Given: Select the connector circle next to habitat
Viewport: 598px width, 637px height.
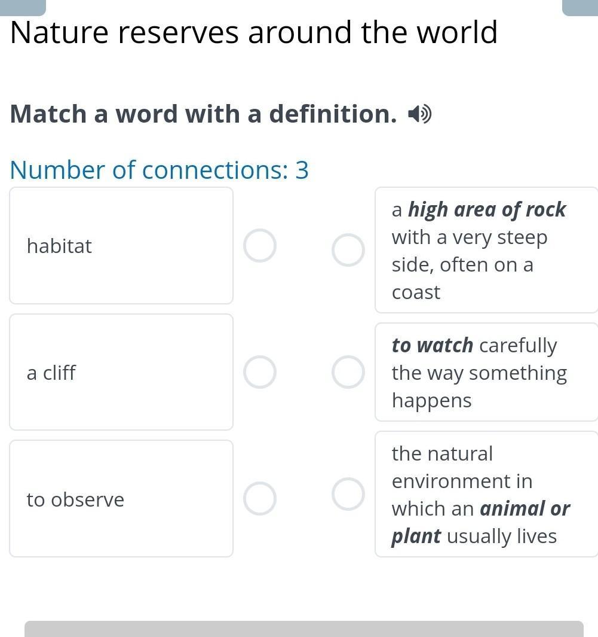Looking at the screenshot, I should coord(260,246).
